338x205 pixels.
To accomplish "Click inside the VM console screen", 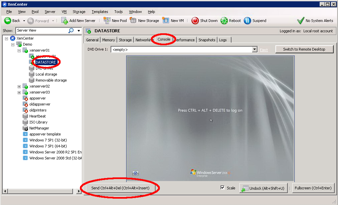I will pos(210,119).
